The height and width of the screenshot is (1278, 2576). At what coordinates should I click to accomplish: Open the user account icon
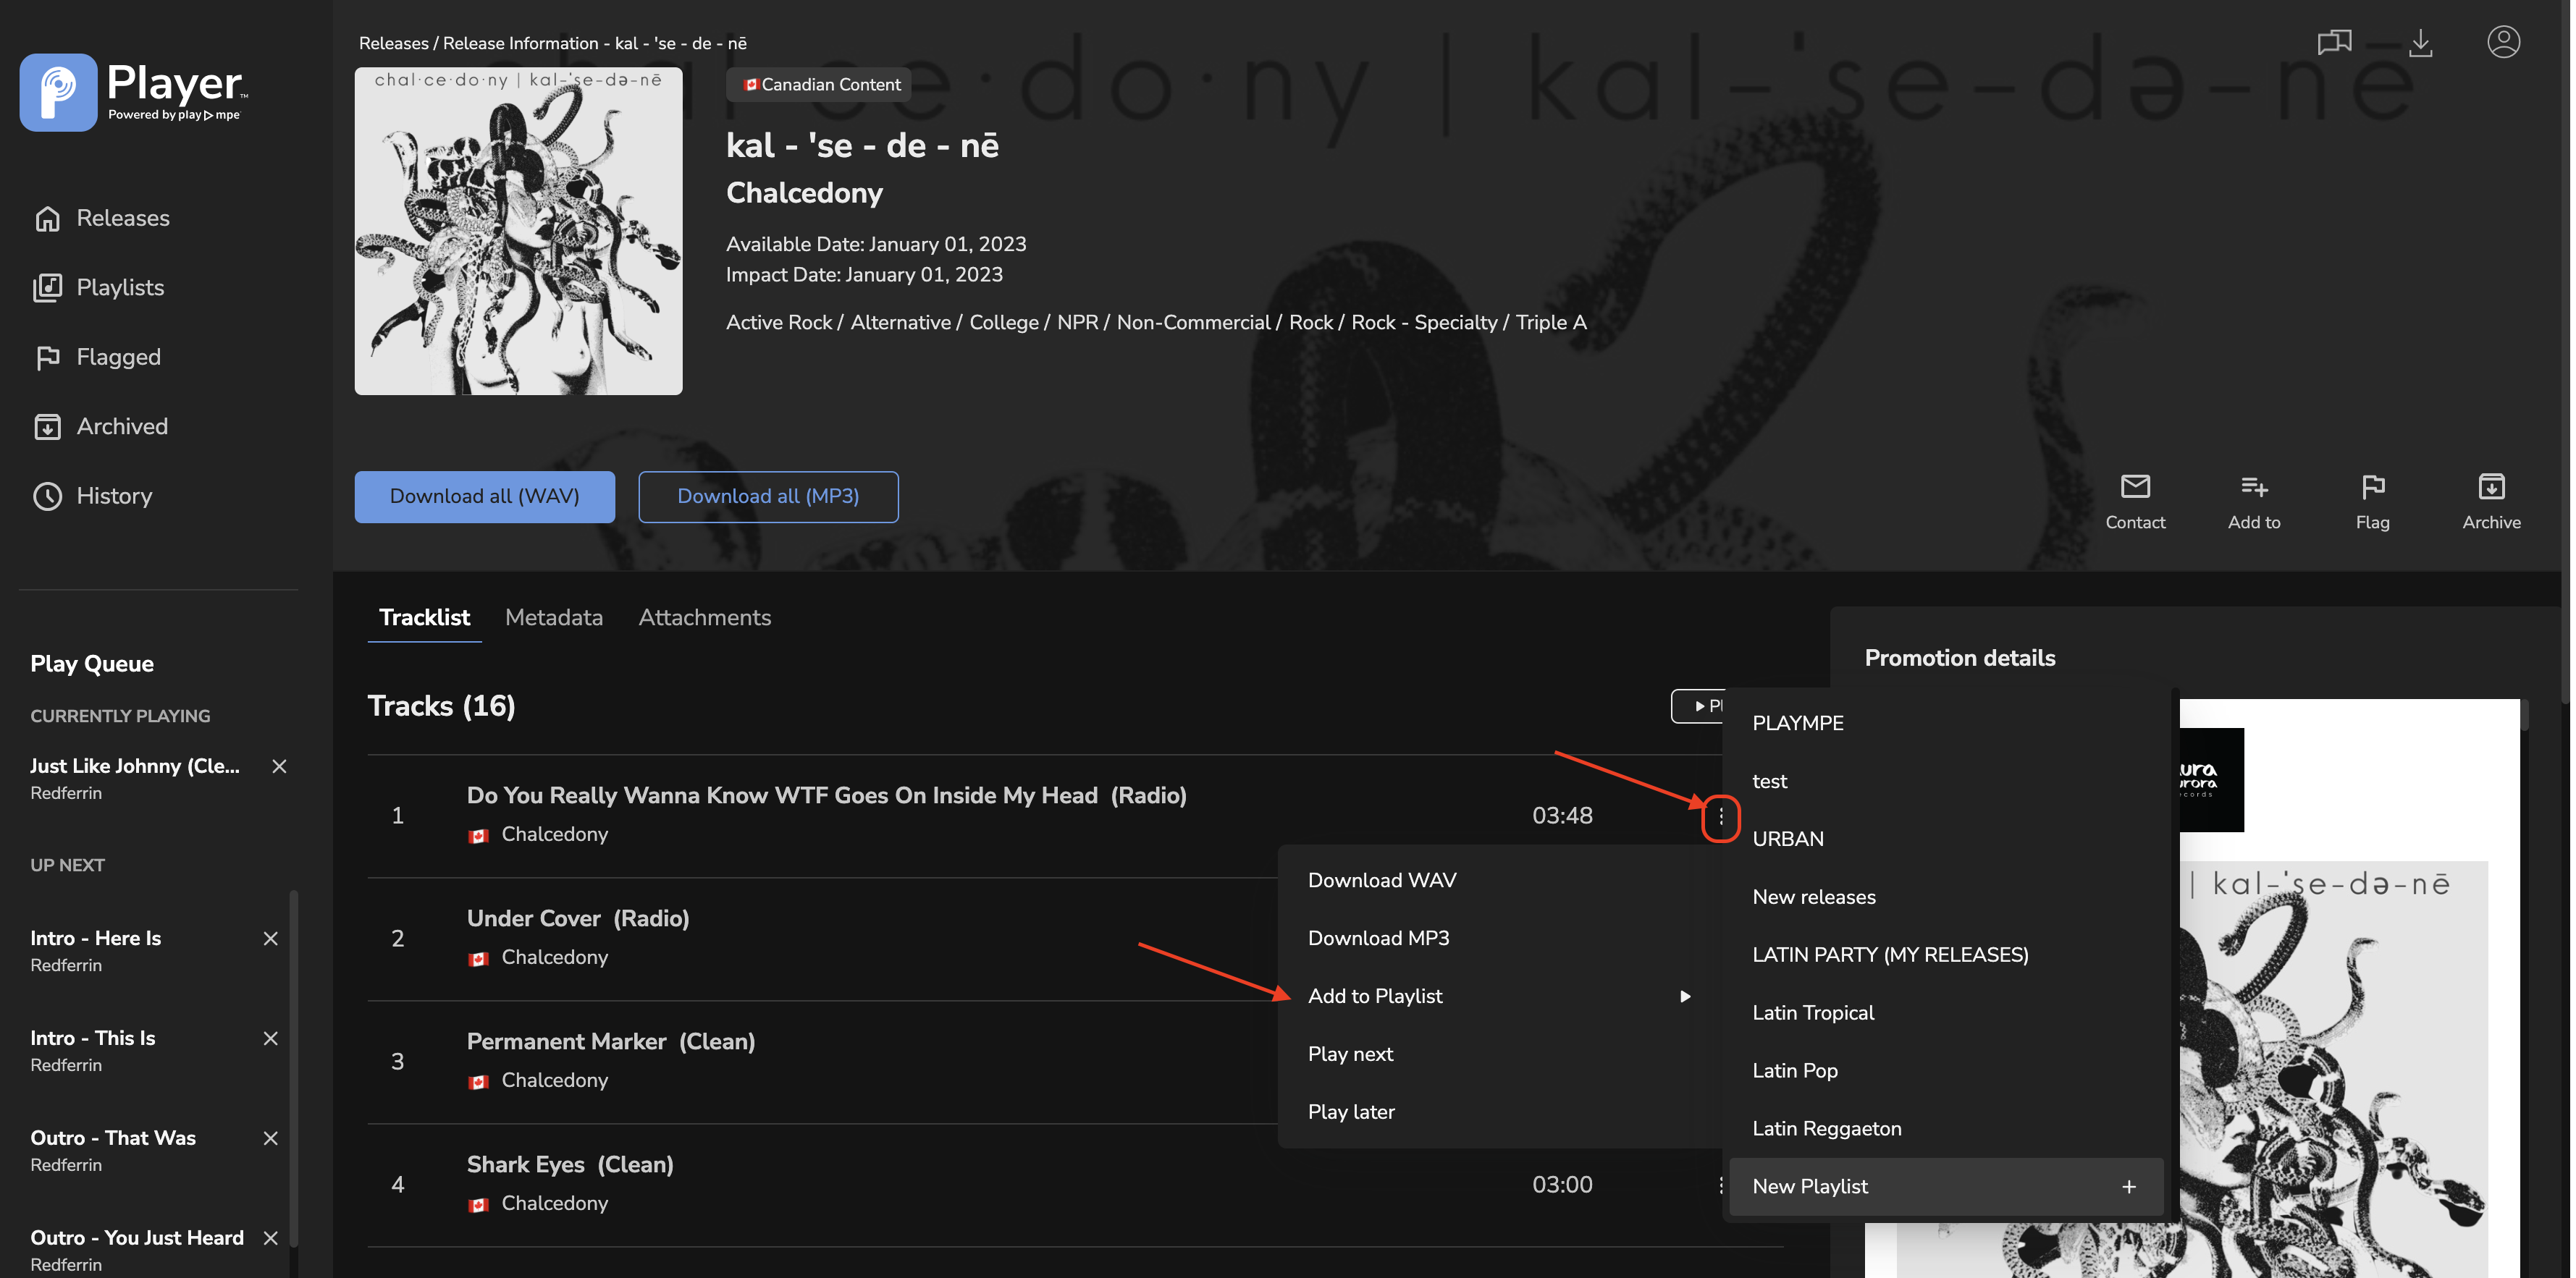point(2503,42)
